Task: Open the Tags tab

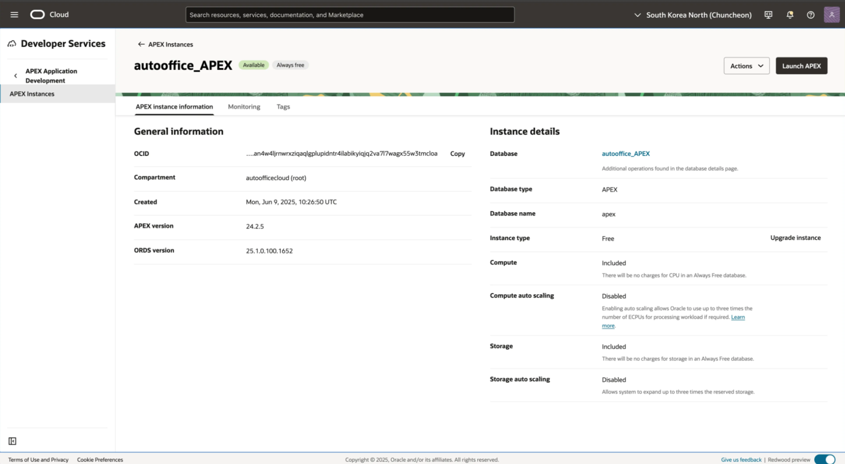Action: [283, 107]
